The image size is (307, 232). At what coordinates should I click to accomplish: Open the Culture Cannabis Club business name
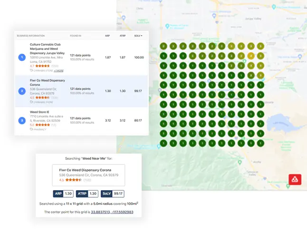click(x=47, y=49)
